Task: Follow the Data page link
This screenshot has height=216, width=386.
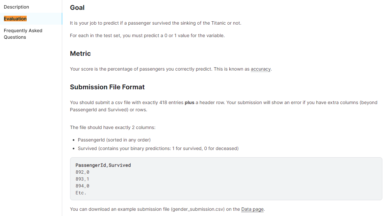Action: 252,209
